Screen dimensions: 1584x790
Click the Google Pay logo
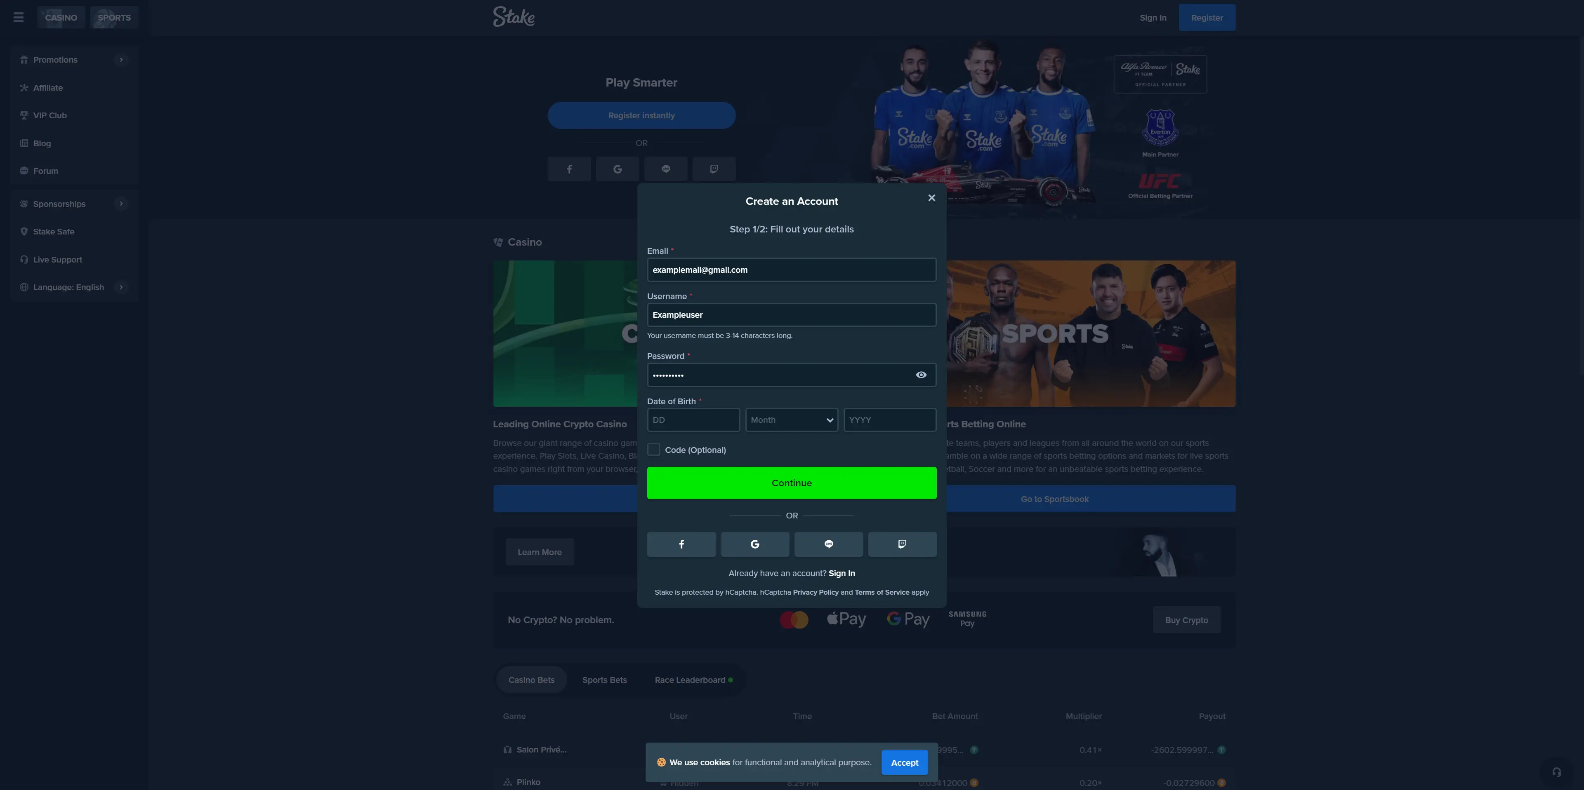click(907, 619)
